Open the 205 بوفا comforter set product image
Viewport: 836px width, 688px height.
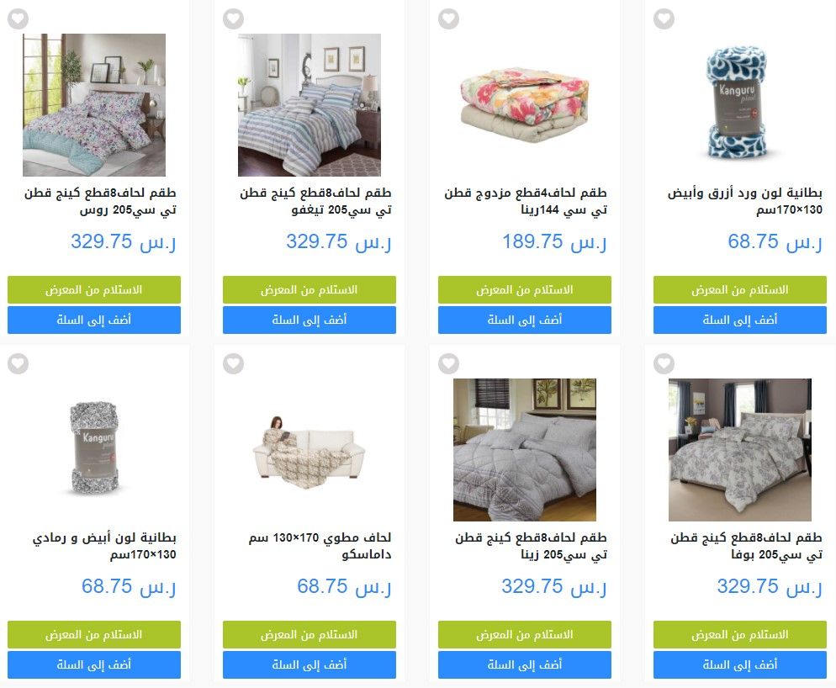point(740,450)
